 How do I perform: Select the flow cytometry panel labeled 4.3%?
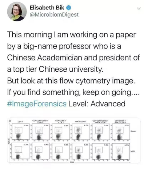[x=81, y=151]
